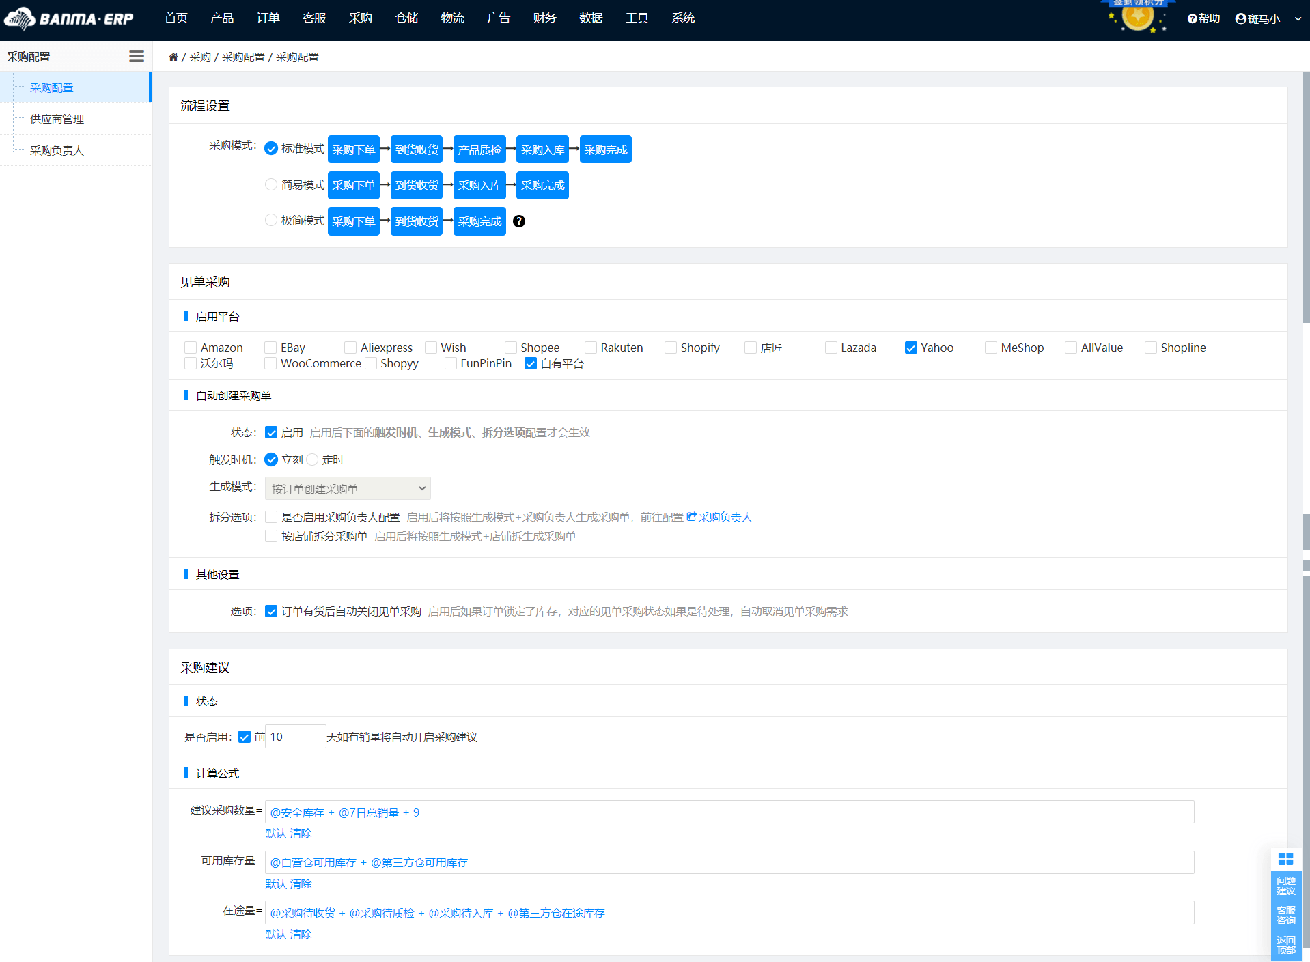The width and height of the screenshot is (1310, 962).
Task: Click 清除 under 在途量 formula
Action: click(x=301, y=934)
